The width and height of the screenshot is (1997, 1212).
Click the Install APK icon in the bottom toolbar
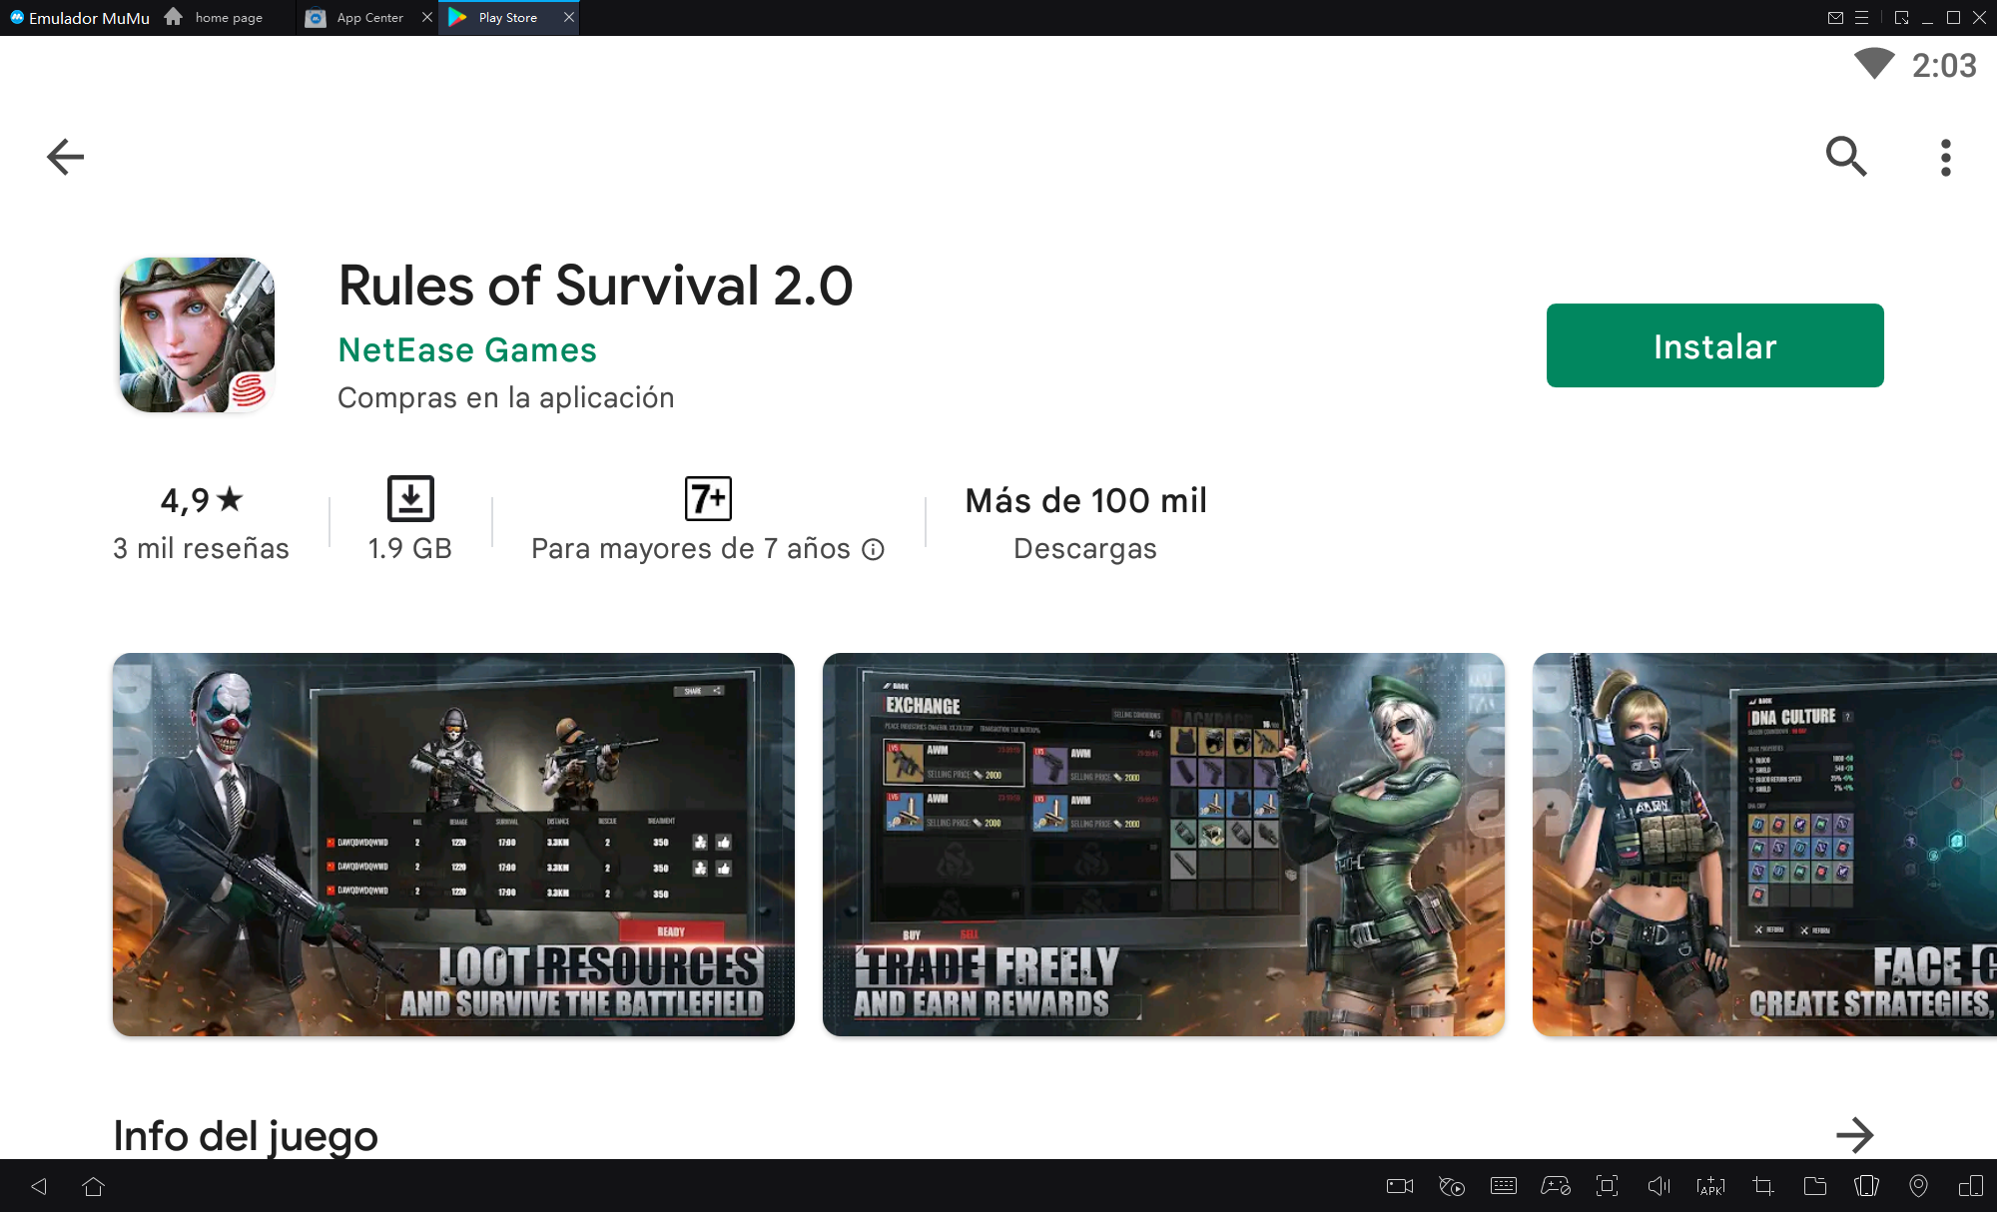(1710, 1186)
